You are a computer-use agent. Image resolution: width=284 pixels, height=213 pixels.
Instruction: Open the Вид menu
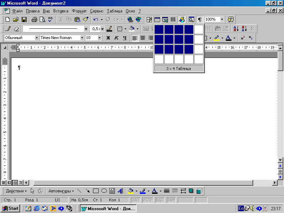46,11
